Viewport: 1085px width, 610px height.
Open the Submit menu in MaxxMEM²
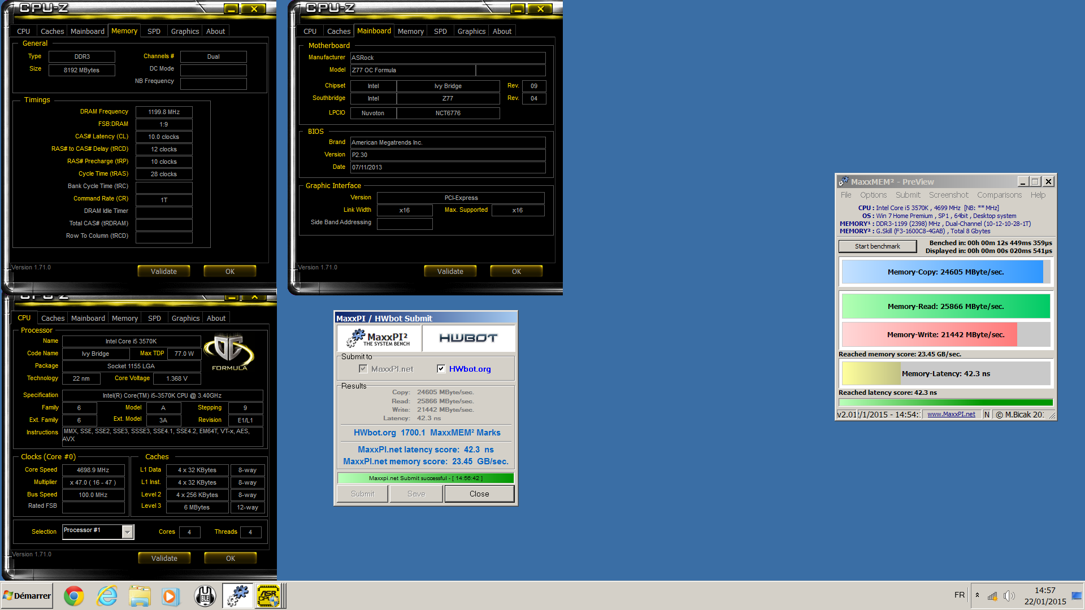(x=908, y=195)
